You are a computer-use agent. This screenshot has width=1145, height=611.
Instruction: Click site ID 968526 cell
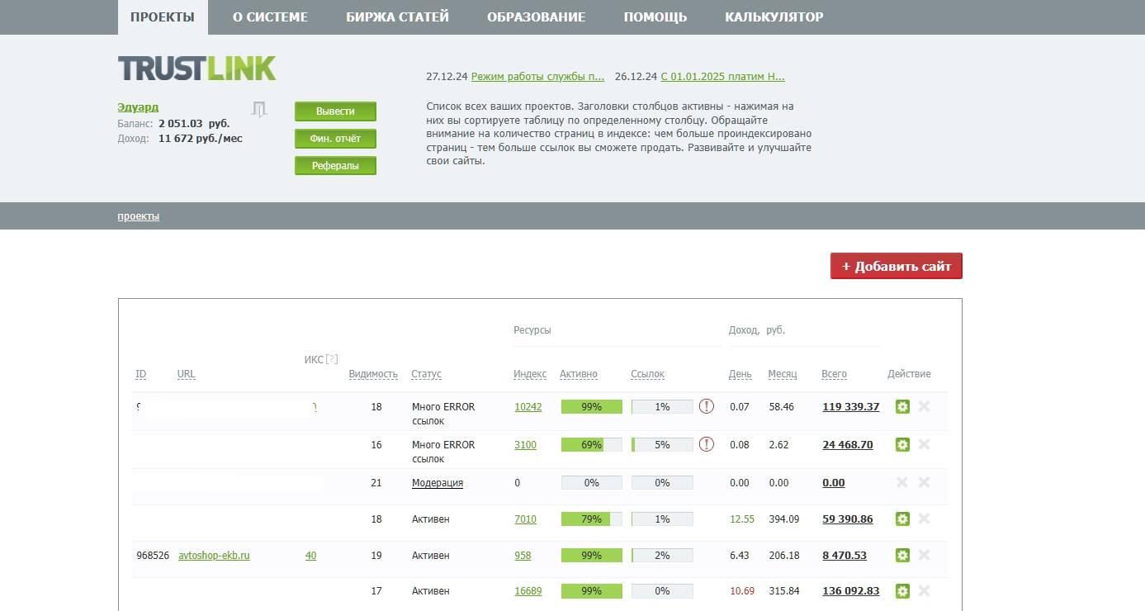(x=153, y=556)
